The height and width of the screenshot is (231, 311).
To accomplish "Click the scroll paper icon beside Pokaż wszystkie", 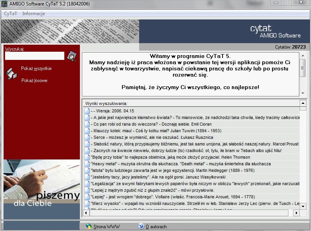I will pos(11,73).
